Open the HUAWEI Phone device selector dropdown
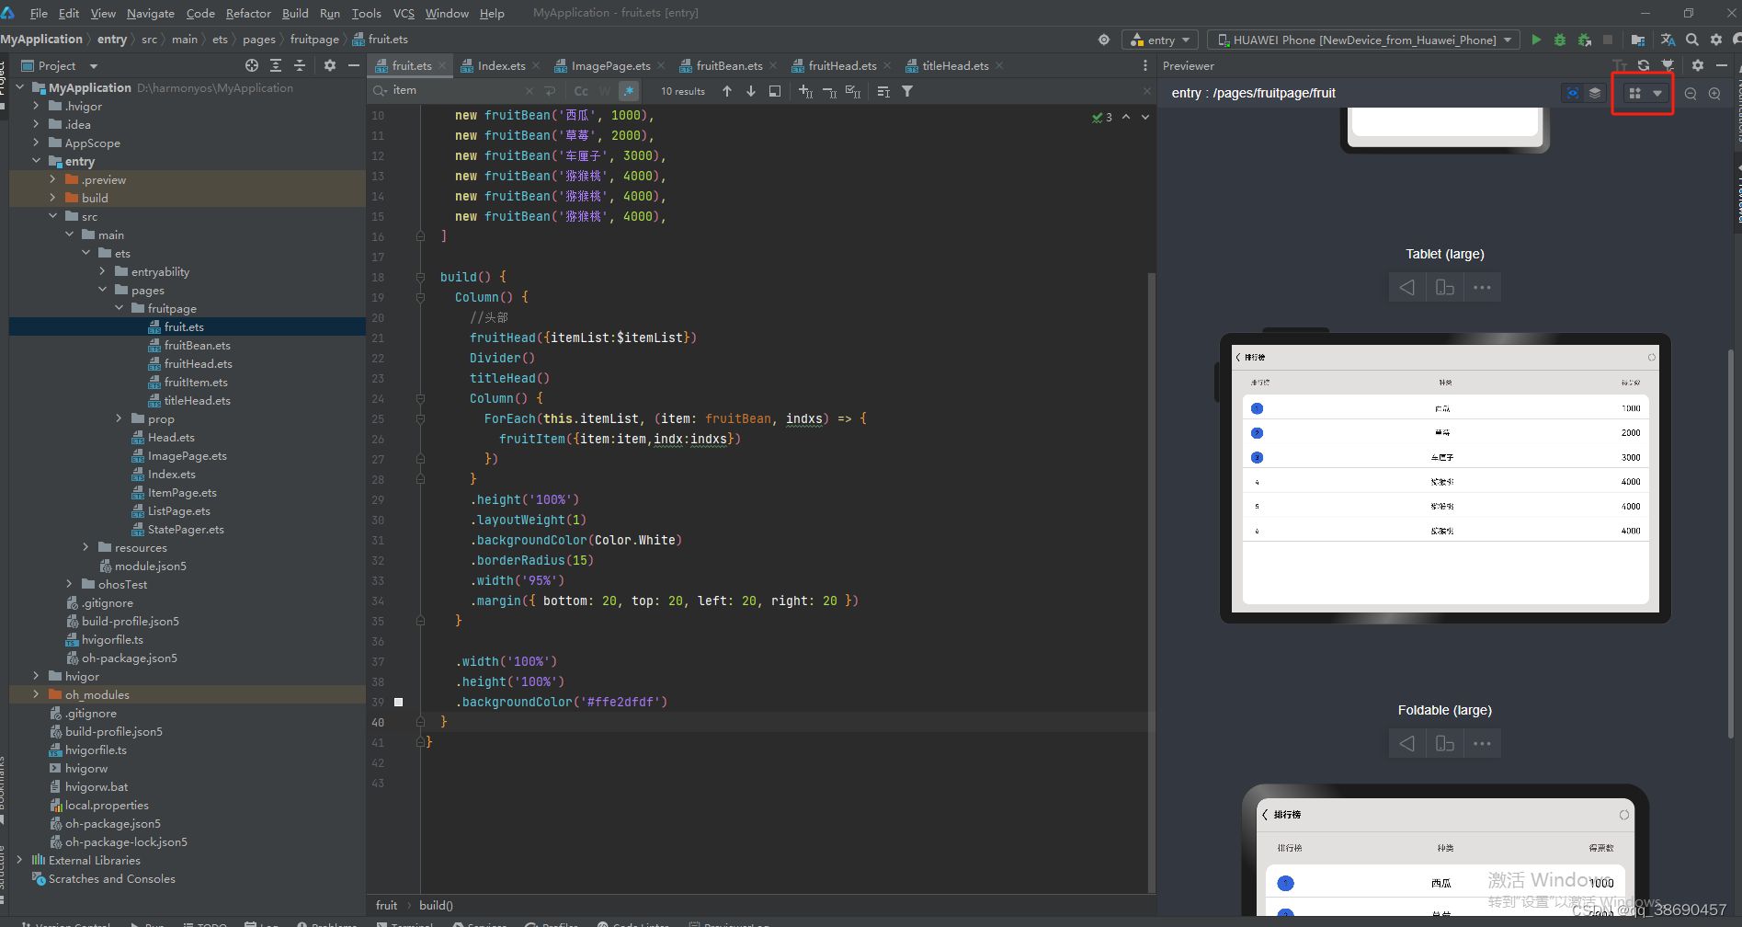Viewport: 1742px width, 927px height. 1365,40
